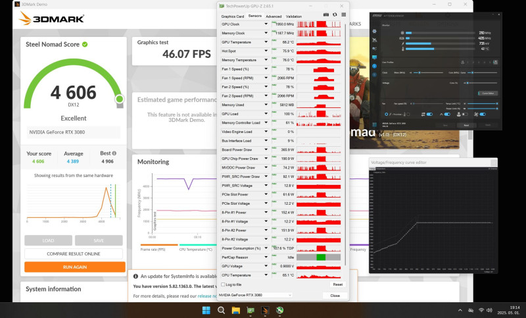Open Memory Clock sensor dropdown

(266, 33)
